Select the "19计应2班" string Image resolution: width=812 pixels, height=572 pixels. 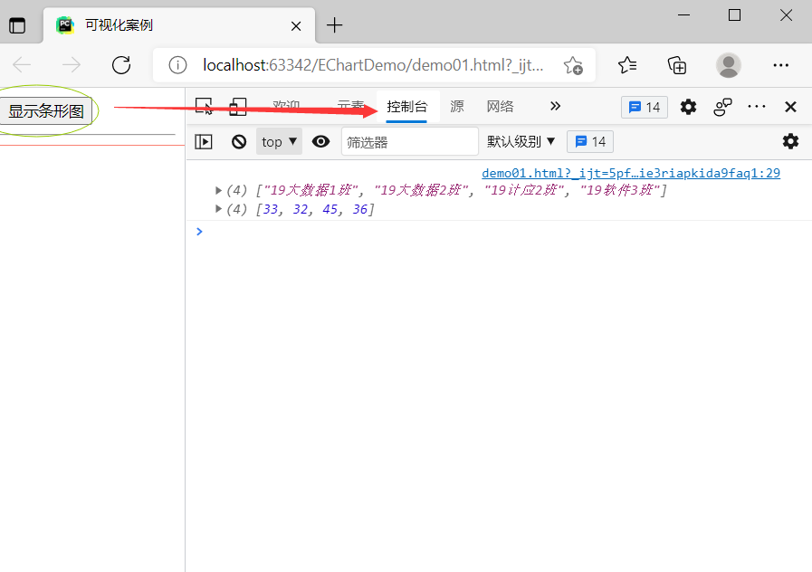(x=524, y=190)
